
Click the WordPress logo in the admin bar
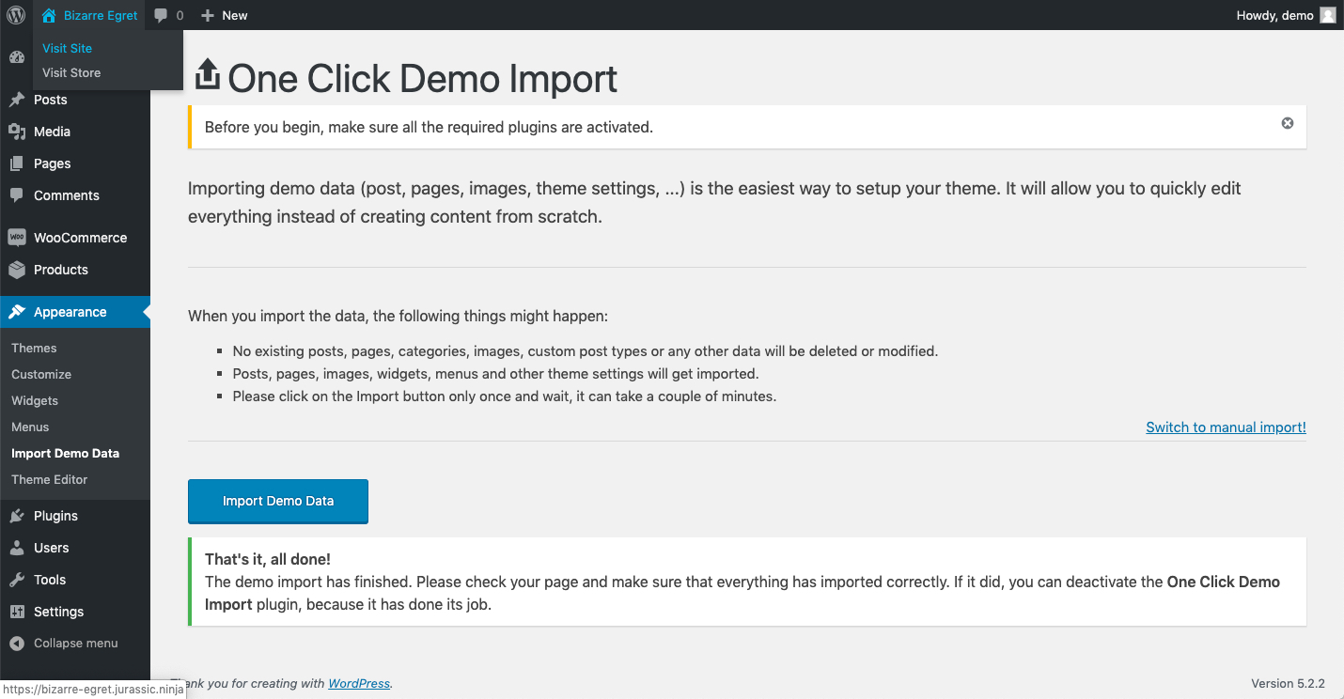(x=14, y=14)
